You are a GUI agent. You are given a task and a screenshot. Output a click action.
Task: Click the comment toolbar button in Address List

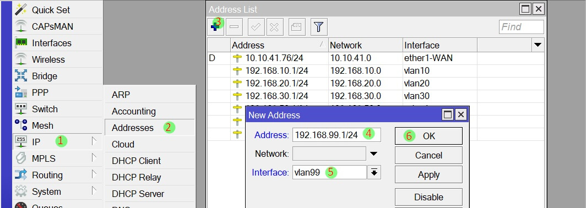296,27
